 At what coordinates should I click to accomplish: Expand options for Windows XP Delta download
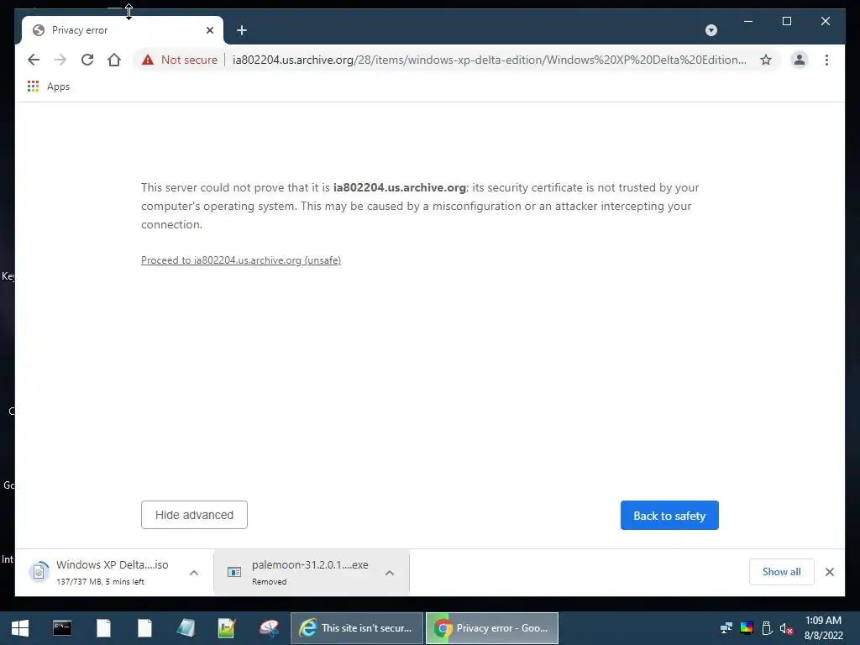point(194,573)
